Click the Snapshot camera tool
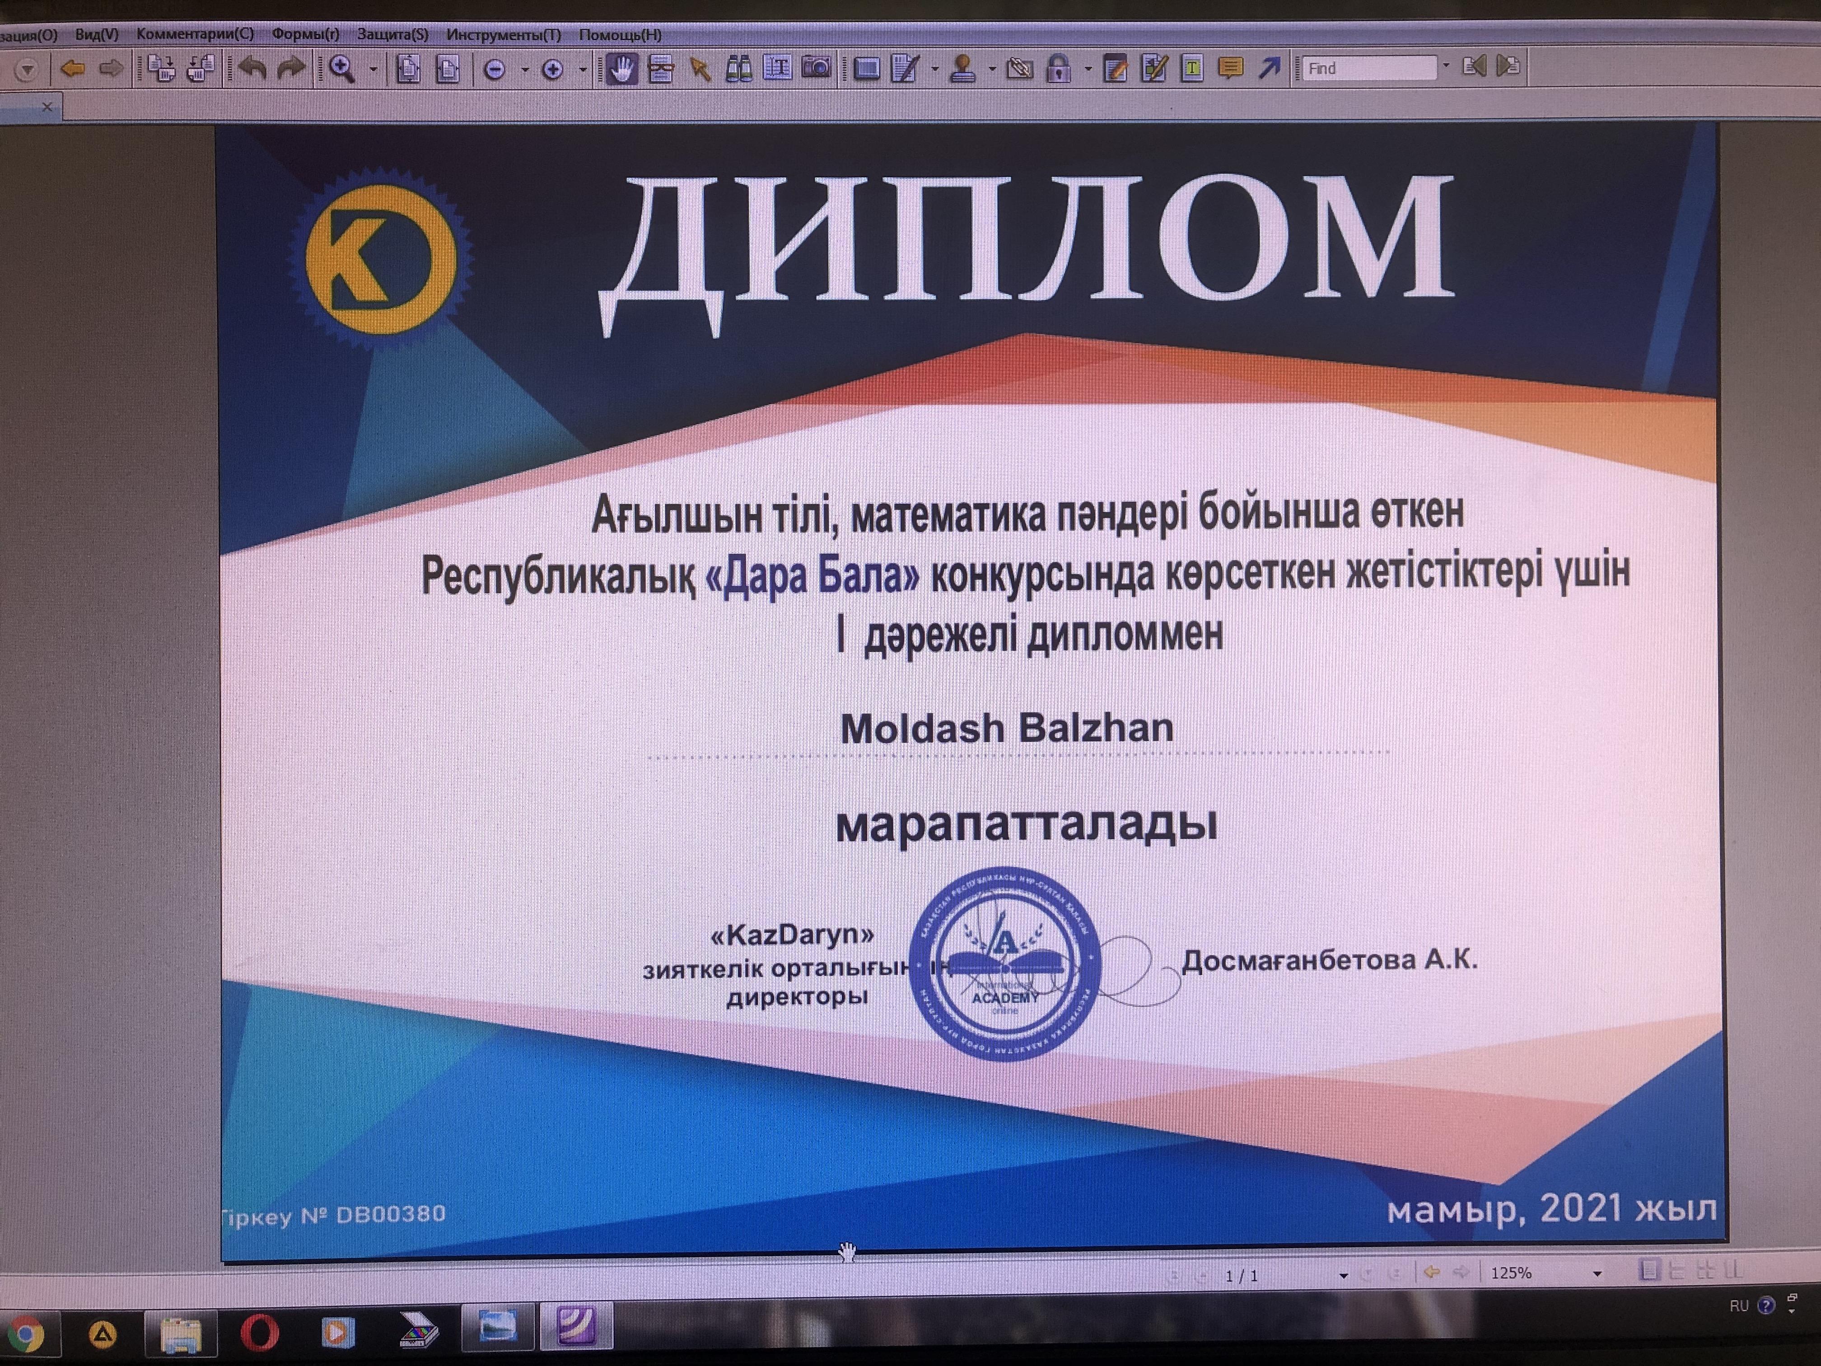The image size is (1821, 1366). coord(816,68)
